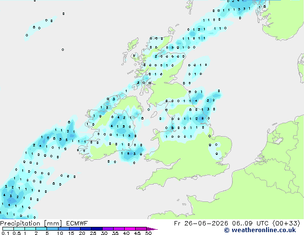Image resolution: width=304 pixels, height=235 pixels.
Task: Click the '[mm]' unit label
Action: tap(53, 223)
